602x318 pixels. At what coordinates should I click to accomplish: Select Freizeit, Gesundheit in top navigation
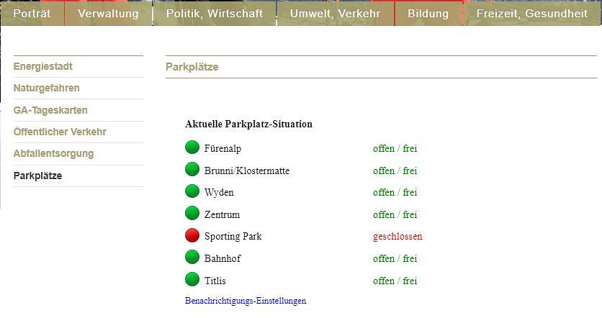[531, 14]
